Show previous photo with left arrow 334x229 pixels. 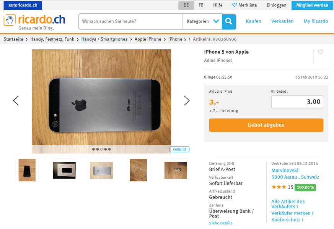click(16, 100)
